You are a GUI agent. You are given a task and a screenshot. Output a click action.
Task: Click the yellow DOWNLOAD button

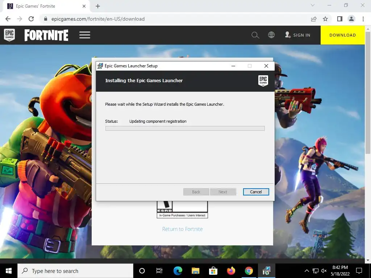tap(343, 35)
